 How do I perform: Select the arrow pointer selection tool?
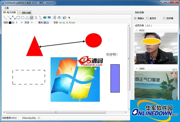coord(69,17)
